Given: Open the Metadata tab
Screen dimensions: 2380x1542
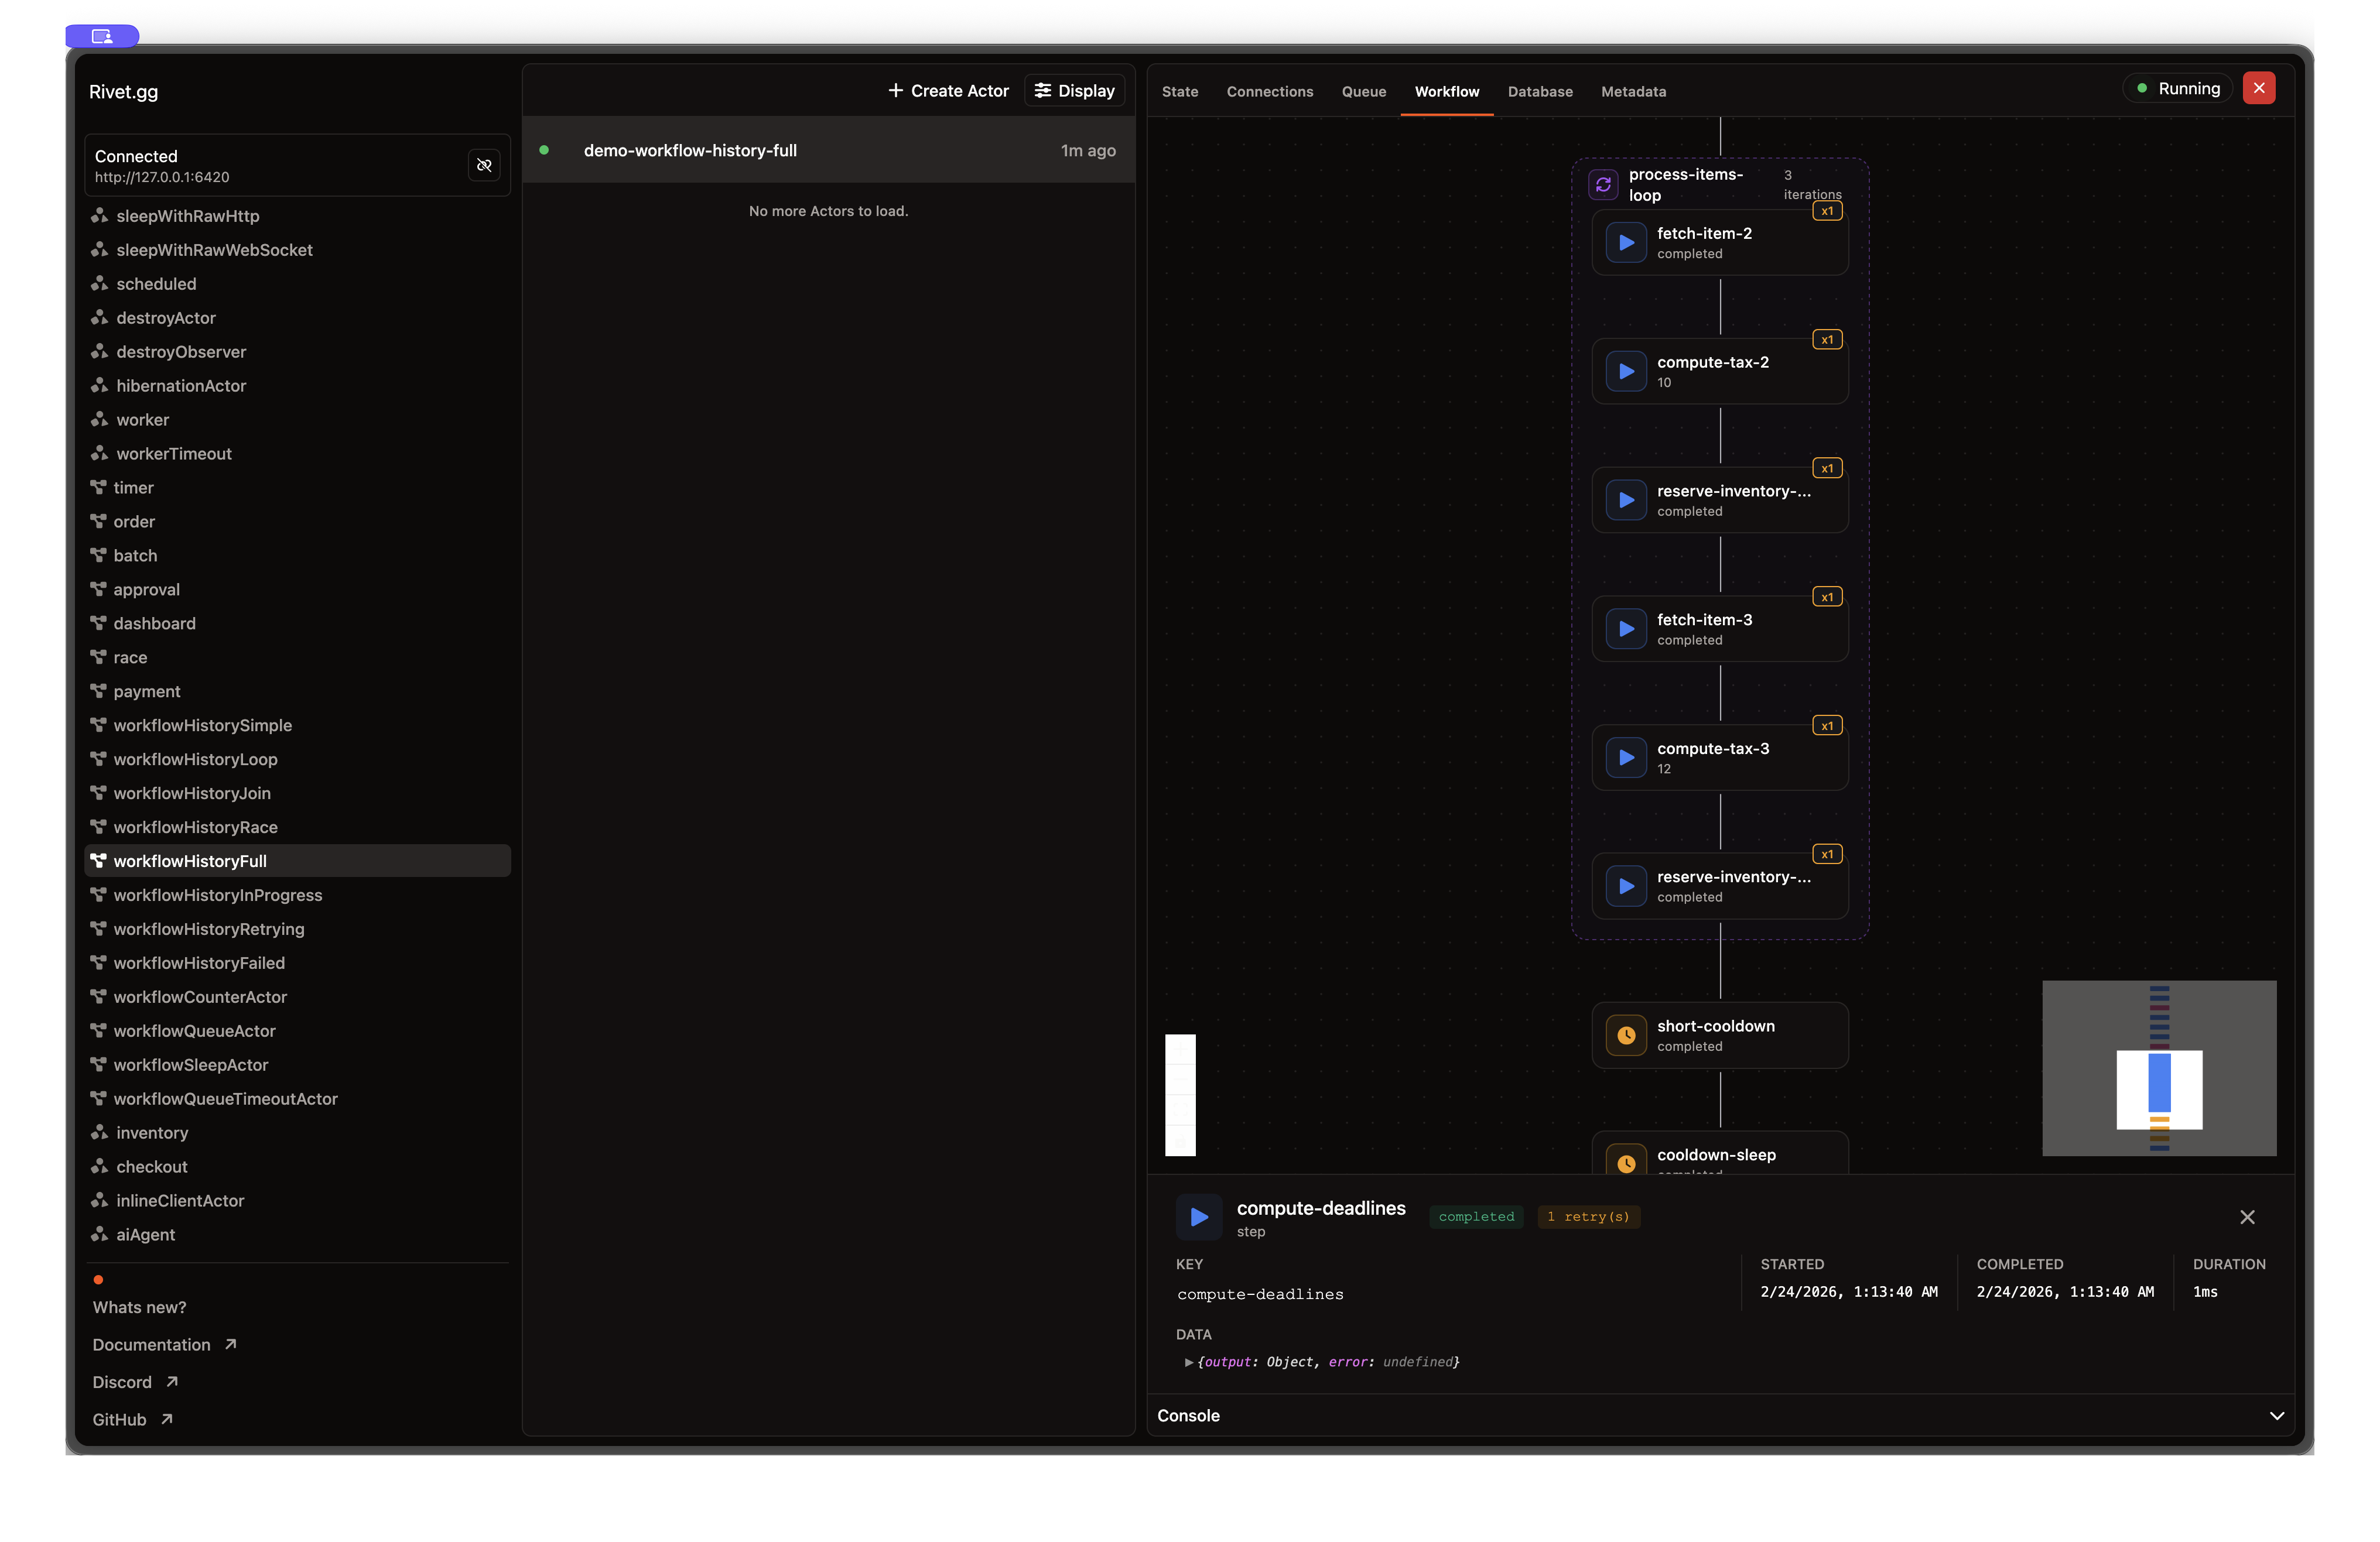Looking at the screenshot, I should 1633,91.
